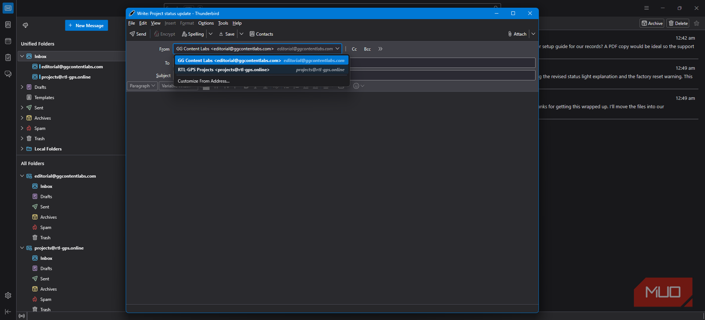
Task: Select the unified Templates folder
Action: coord(44,98)
